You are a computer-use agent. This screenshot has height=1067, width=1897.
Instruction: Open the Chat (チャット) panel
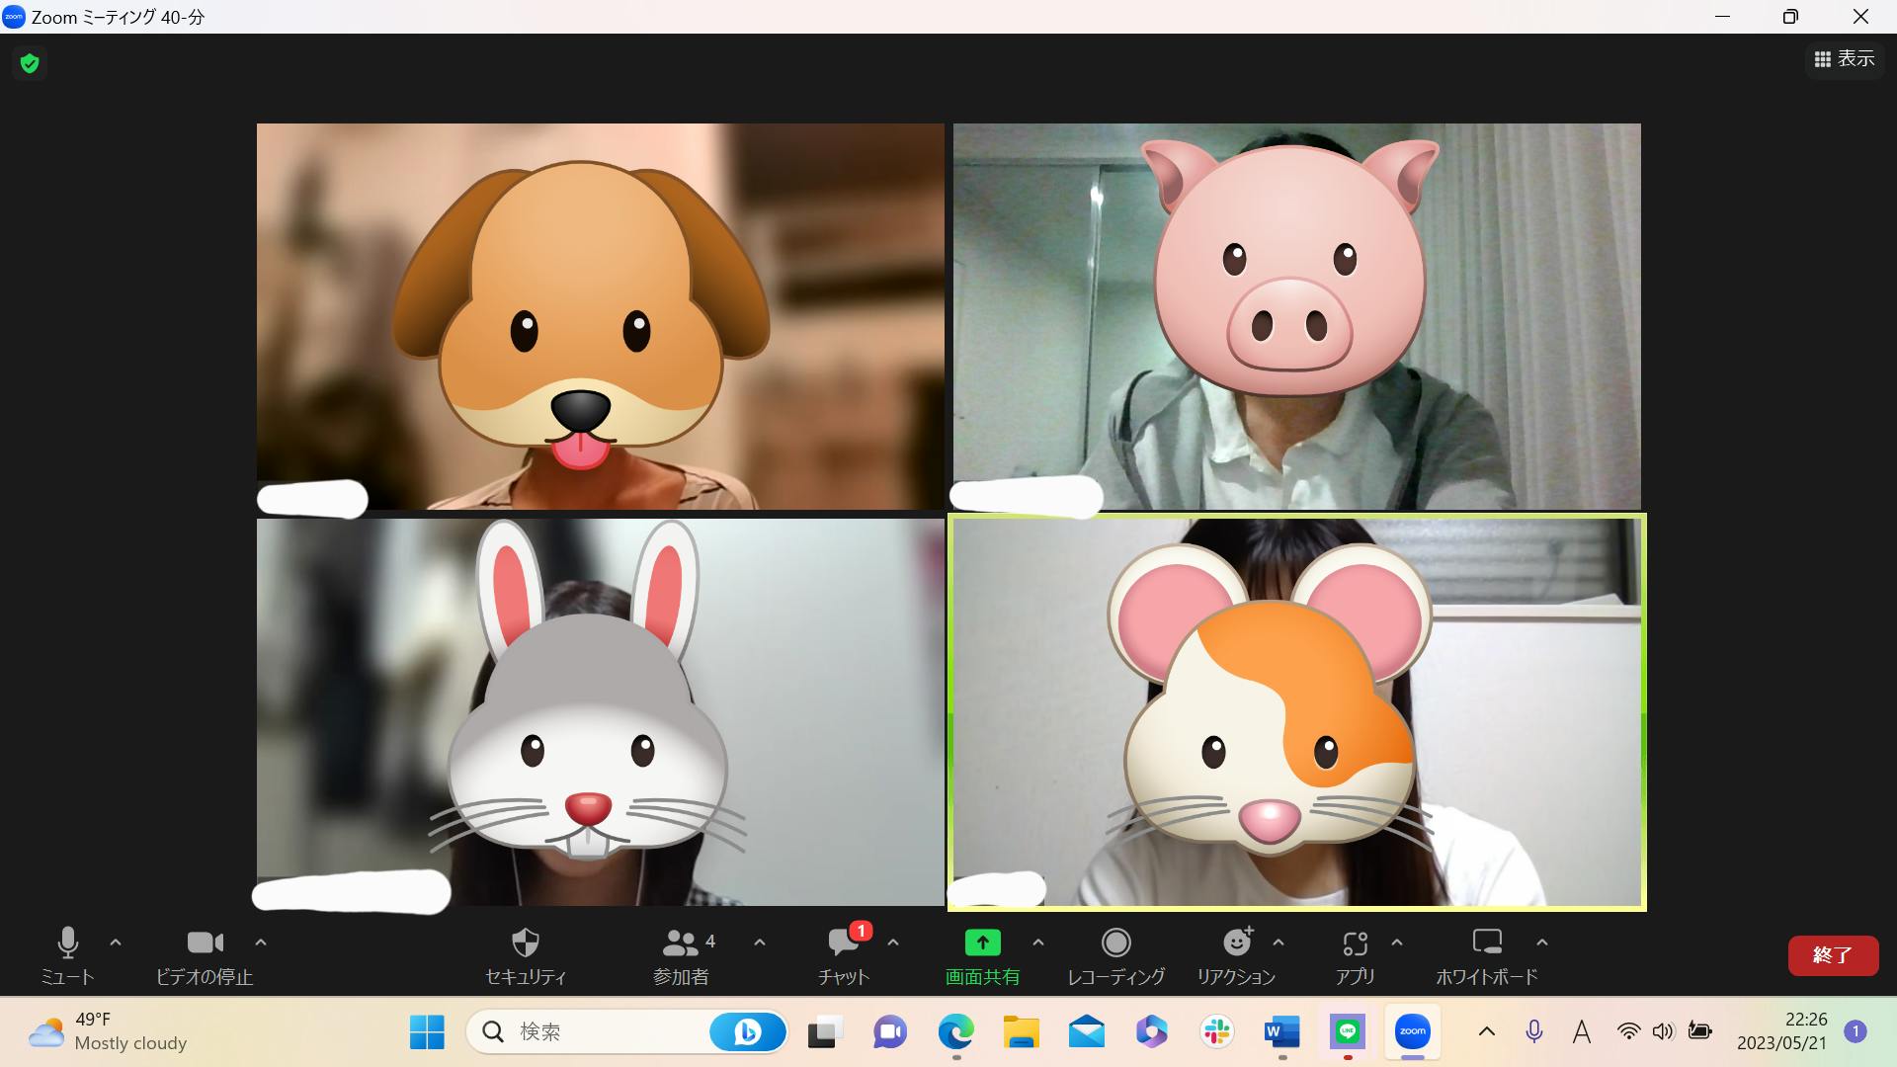[843, 944]
